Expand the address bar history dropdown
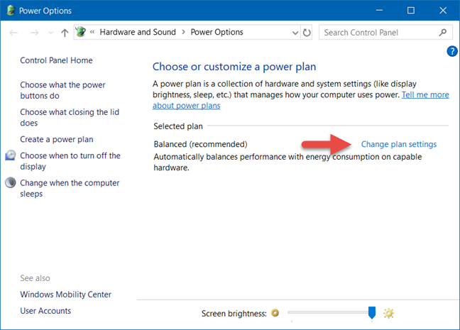460x330 pixels. point(295,33)
